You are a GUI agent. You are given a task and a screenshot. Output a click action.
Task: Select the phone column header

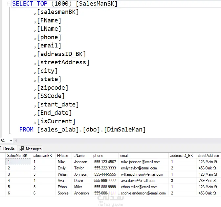pos(105,156)
